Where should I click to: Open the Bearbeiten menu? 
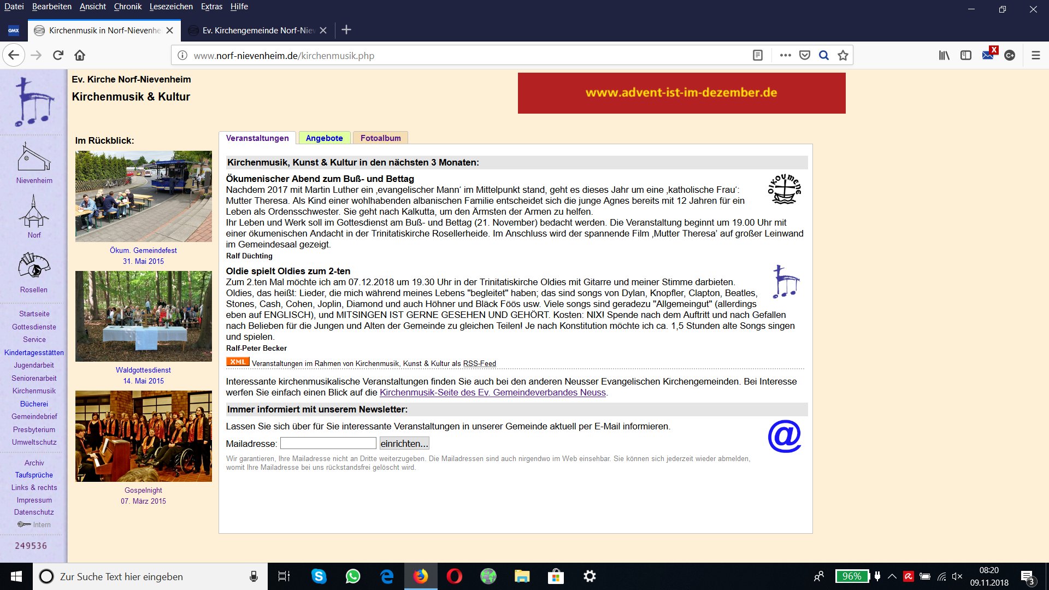coord(52,7)
